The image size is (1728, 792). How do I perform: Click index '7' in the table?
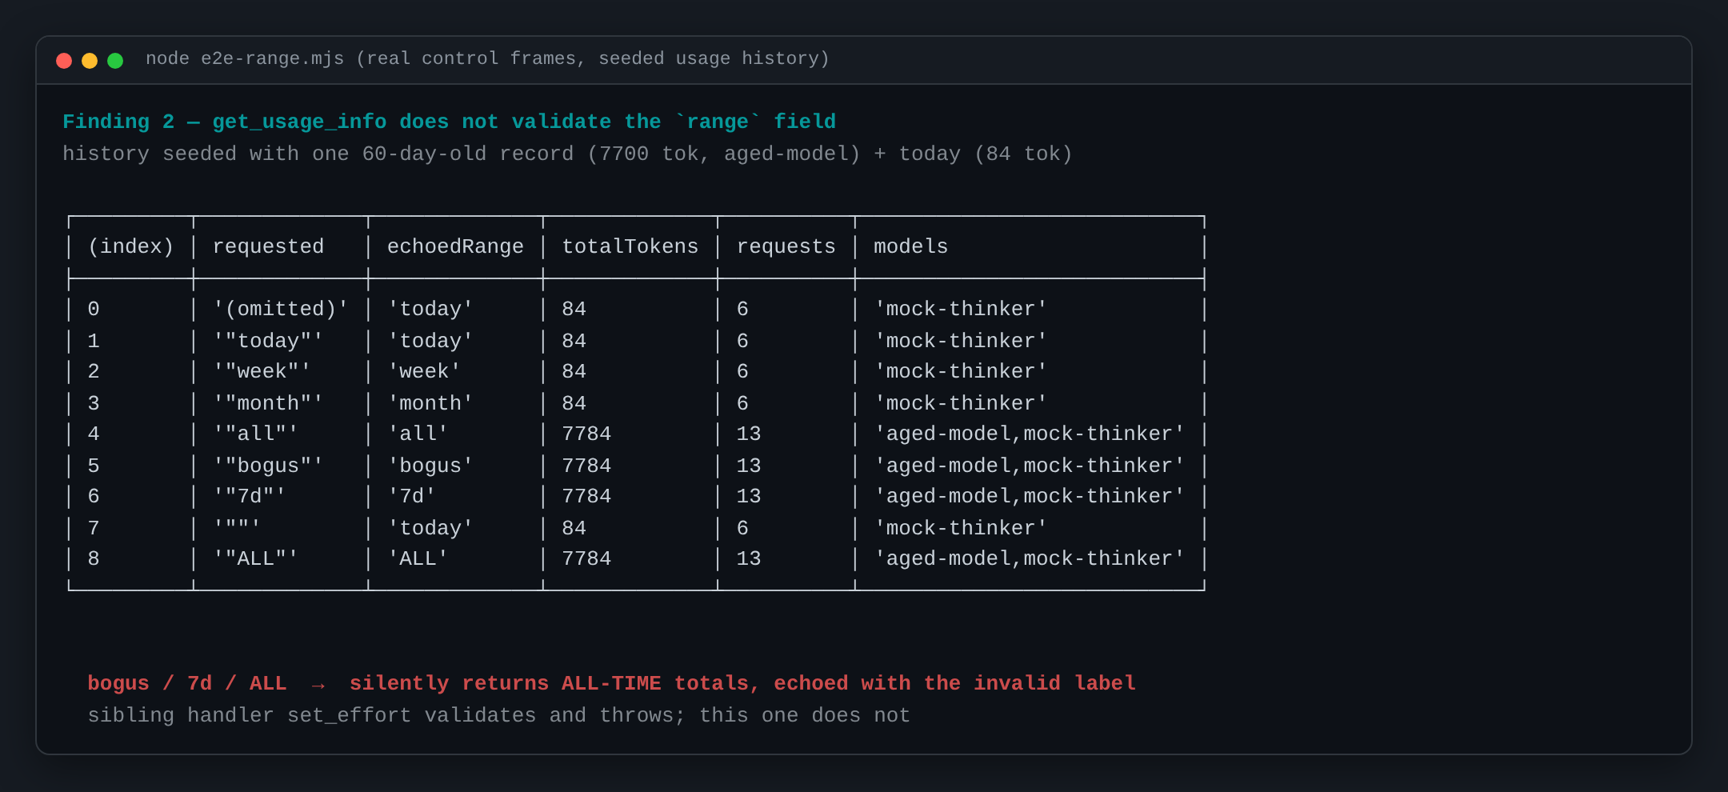point(94,528)
